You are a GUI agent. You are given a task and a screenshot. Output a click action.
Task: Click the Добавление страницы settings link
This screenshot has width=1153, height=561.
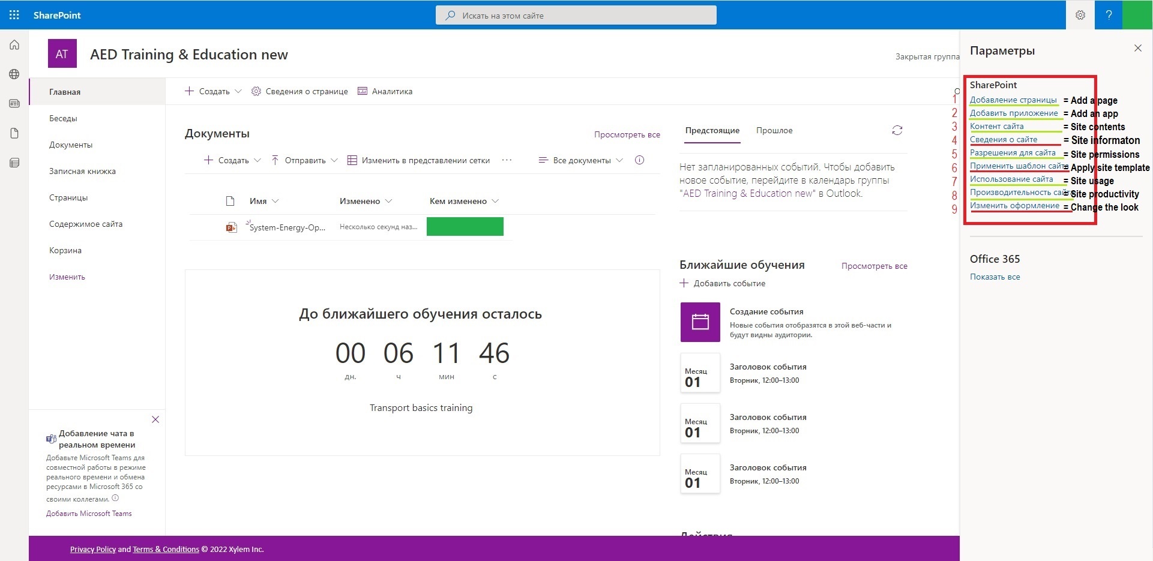click(x=1013, y=100)
